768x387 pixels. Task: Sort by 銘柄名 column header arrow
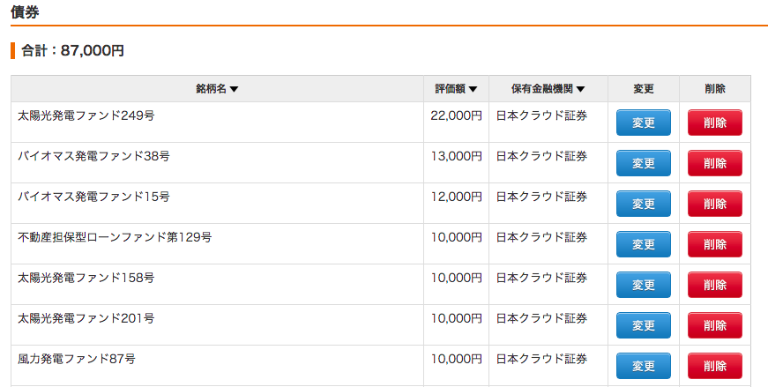coord(234,89)
